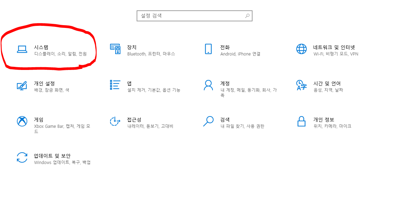395x205 pixels.
Task: Click the text '내 계정, 메일, 동기화, 회사, 가족'
Action: click(249, 93)
